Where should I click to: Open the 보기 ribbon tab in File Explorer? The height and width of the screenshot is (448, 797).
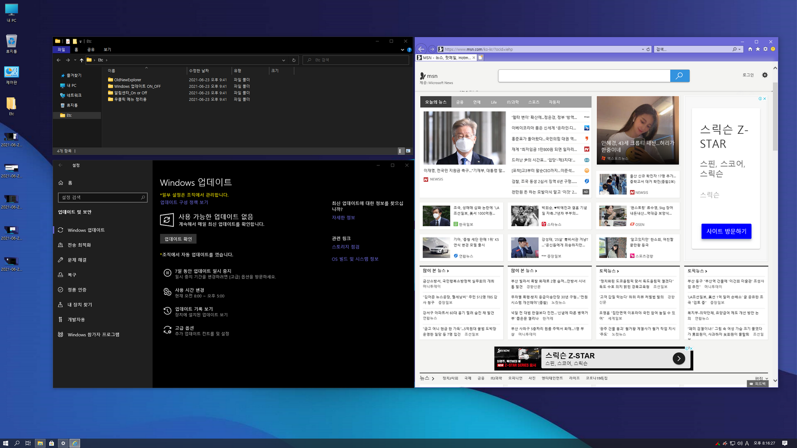(107, 50)
